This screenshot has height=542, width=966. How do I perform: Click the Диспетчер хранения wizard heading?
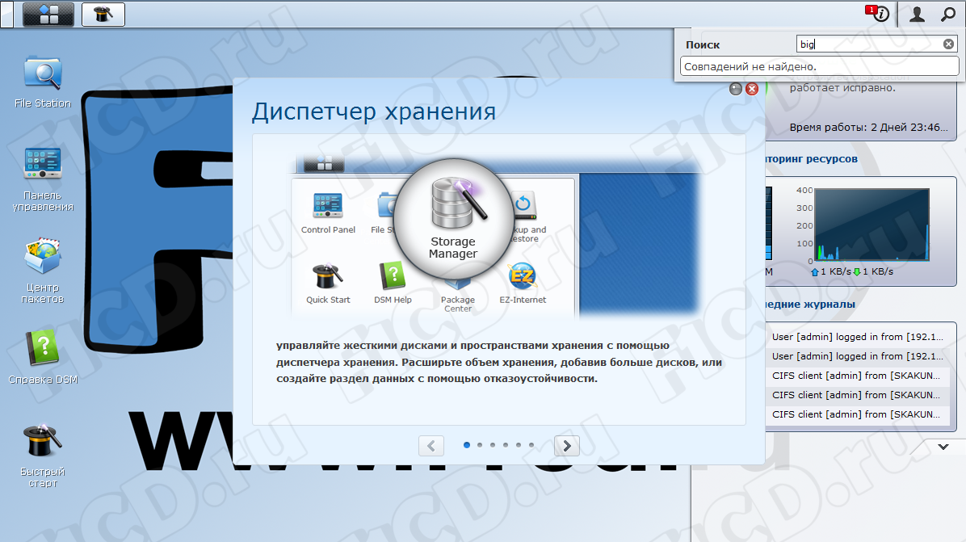coord(374,111)
